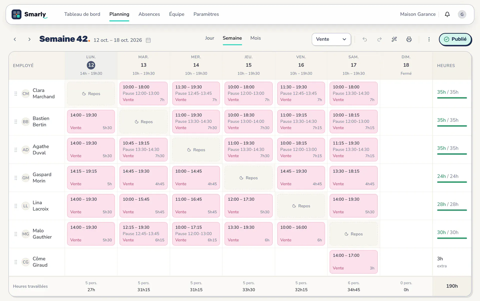Click the Smarly logo icon
This screenshot has height=301, width=480.
(16, 14)
